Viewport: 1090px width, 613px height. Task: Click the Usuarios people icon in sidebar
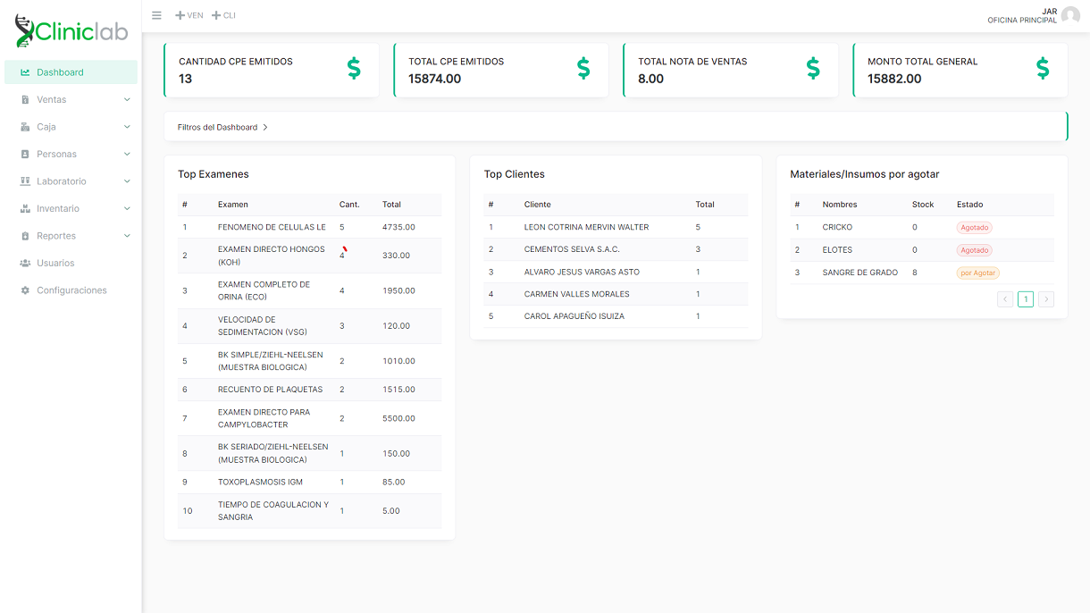pyautogui.click(x=25, y=264)
